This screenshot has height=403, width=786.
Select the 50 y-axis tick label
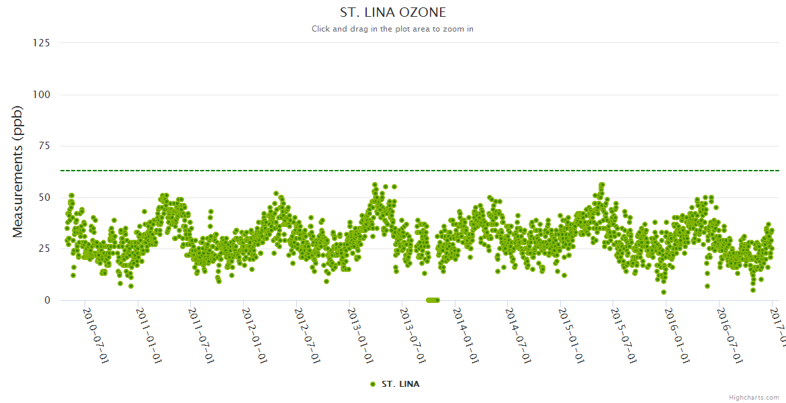tap(44, 197)
